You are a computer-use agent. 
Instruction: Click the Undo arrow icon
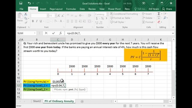tap(29, 3)
